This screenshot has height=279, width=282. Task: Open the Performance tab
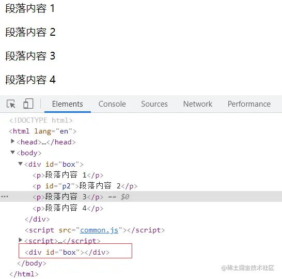click(x=249, y=104)
